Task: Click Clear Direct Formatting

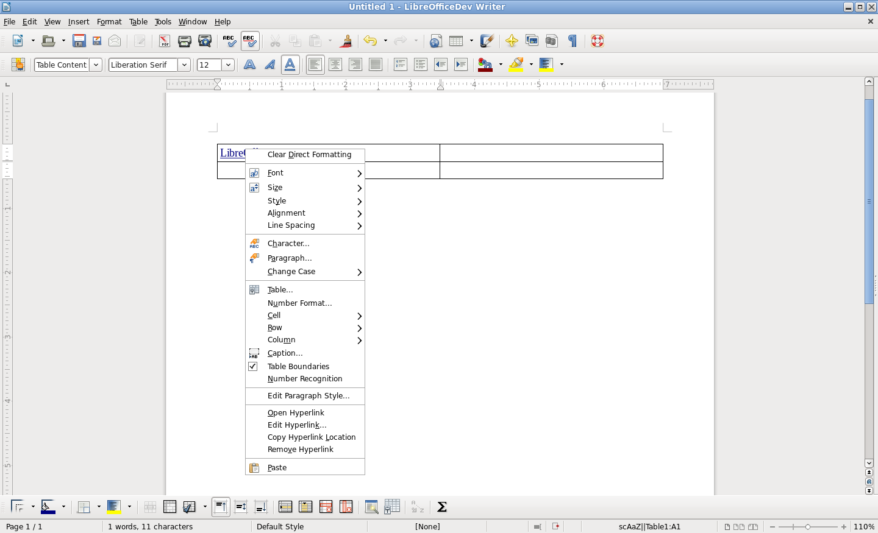Action: [309, 155]
